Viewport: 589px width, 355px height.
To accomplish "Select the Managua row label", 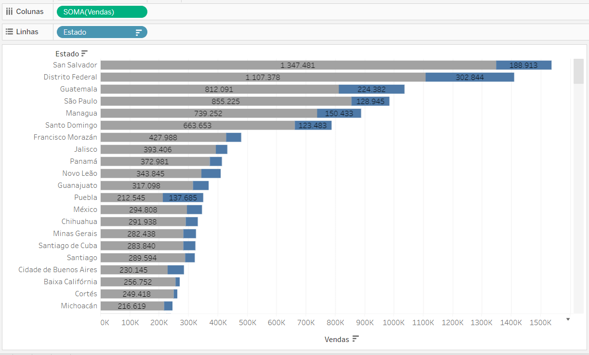I will [81, 113].
